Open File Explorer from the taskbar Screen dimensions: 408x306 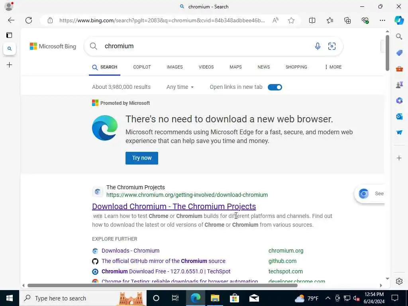(215, 298)
